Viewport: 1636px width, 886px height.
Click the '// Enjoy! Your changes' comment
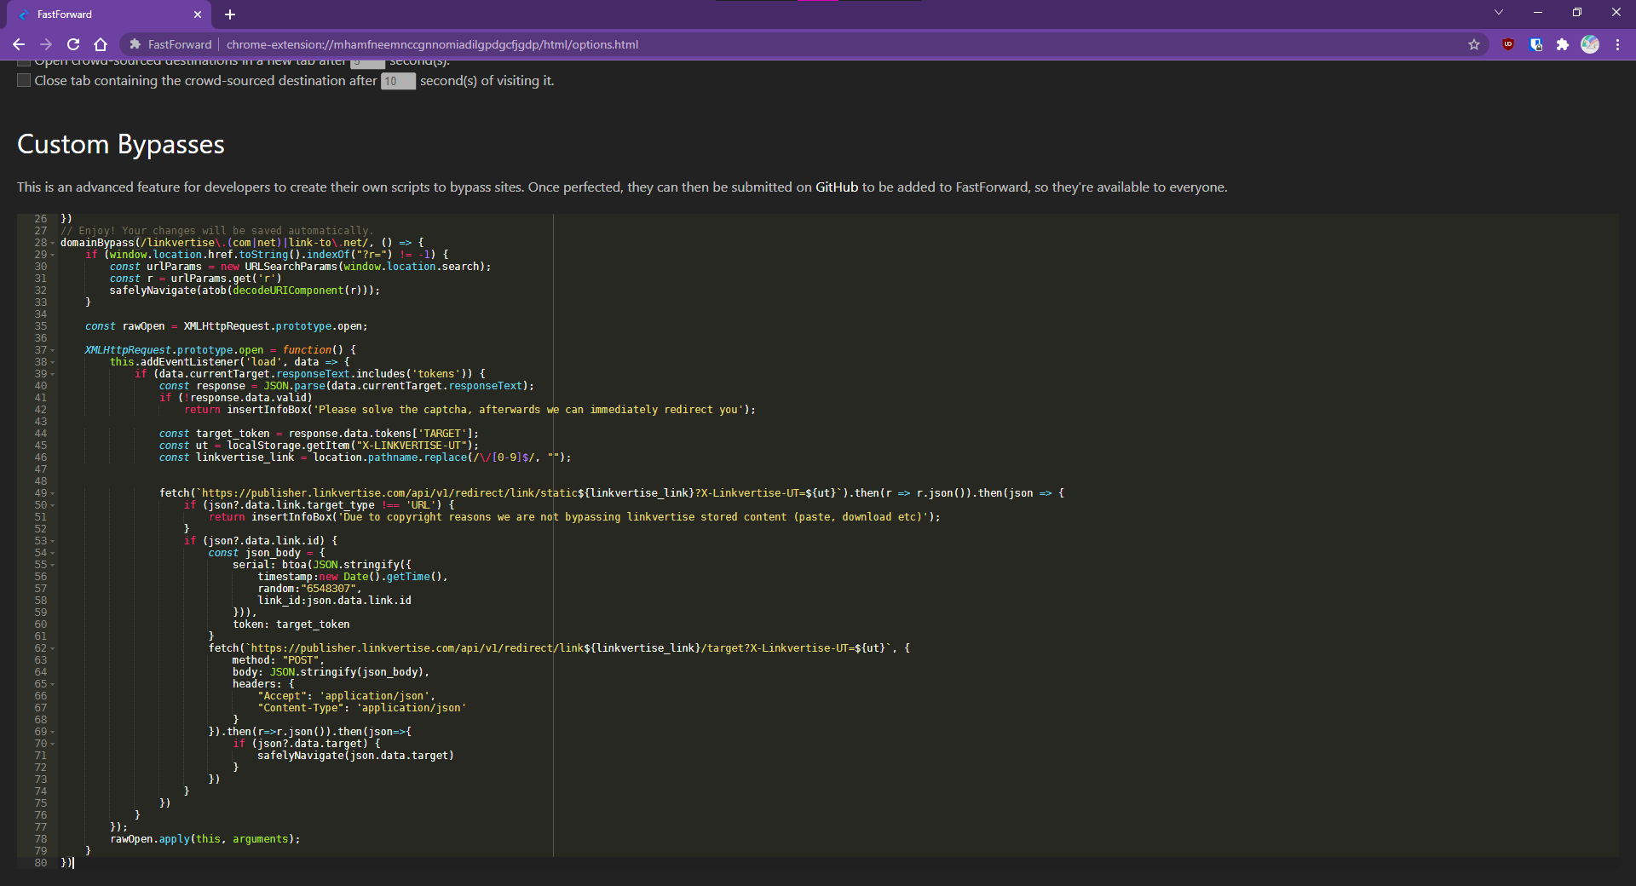click(x=216, y=231)
